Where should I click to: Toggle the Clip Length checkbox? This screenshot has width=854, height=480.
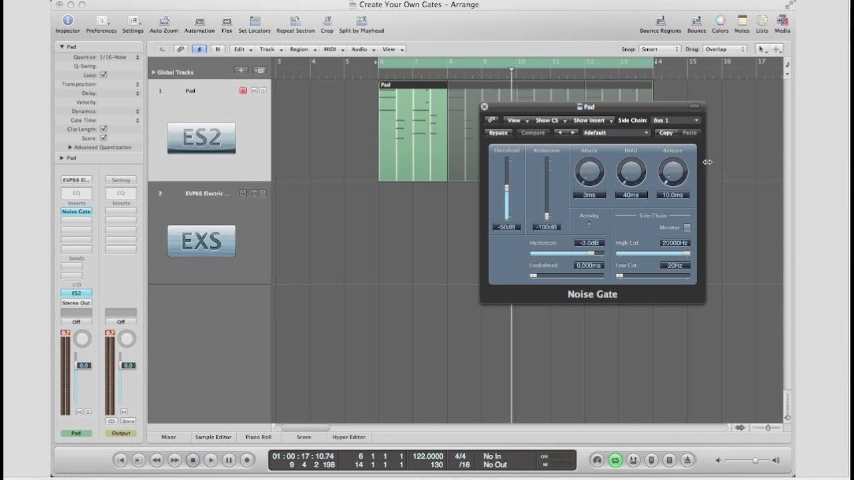pyautogui.click(x=103, y=129)
